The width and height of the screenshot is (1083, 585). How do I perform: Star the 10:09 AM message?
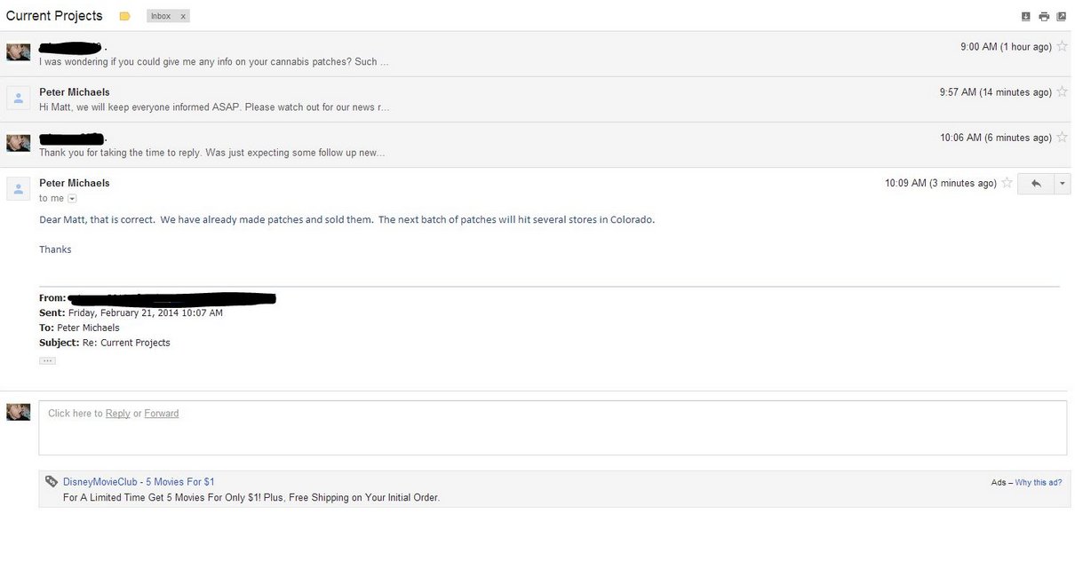pos(1007,183)
